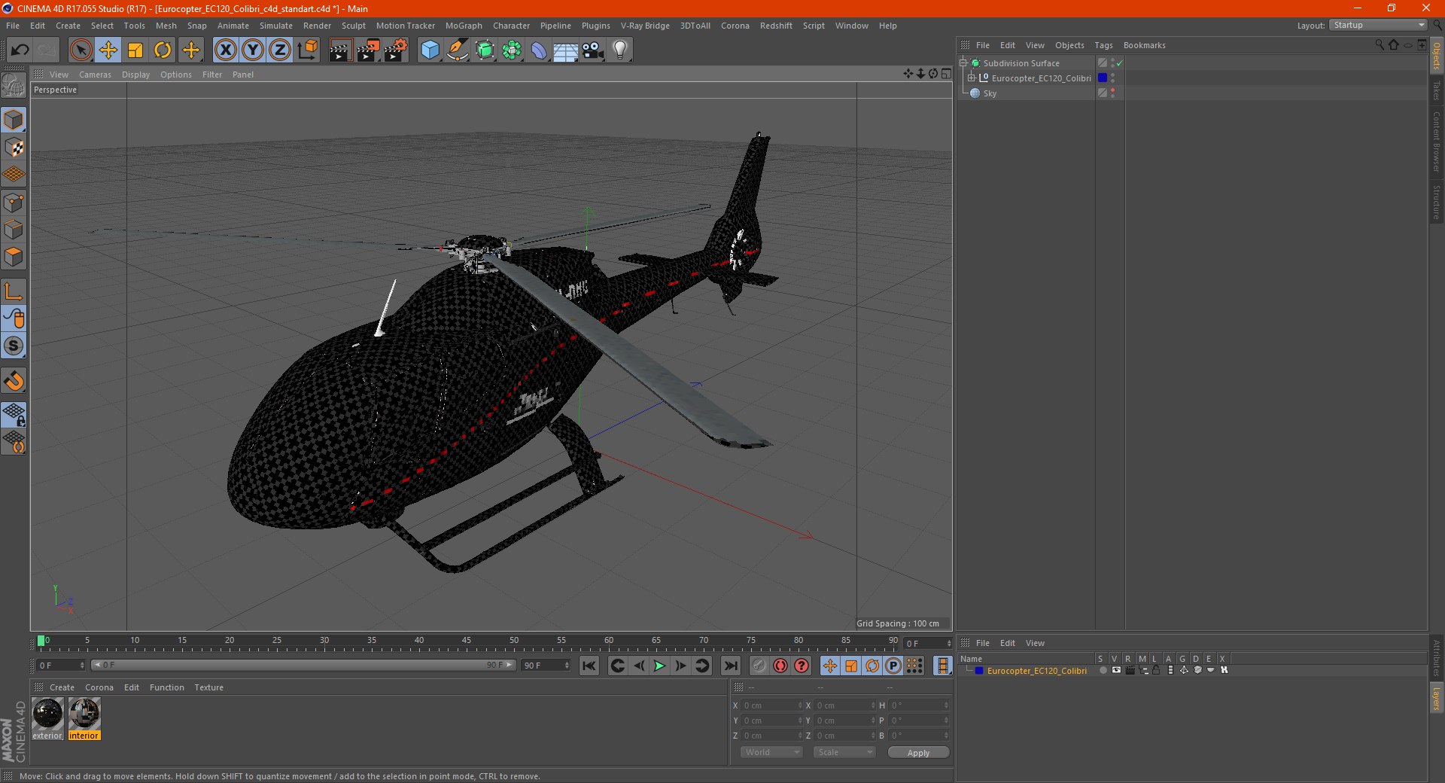This screenshot has height=783, width=1445.
Task: Go to start of animation
Action: 589,666
